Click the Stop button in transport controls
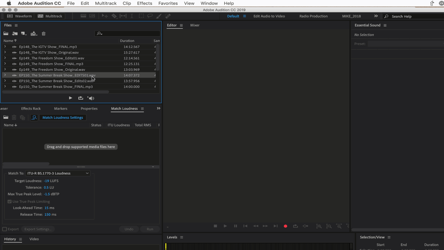Image resolution: width=444 pixels, height=250 pixels. pyautogui.click(x=216, y=226)
